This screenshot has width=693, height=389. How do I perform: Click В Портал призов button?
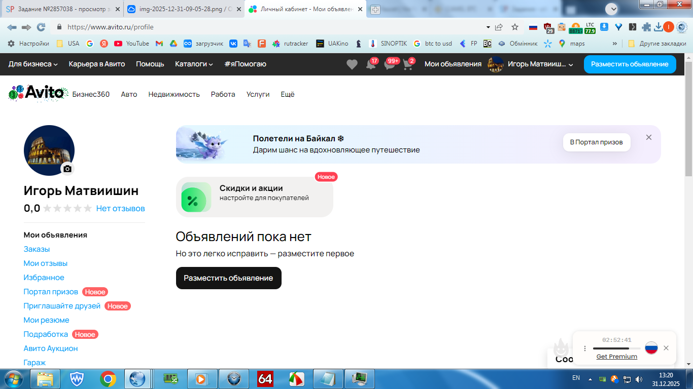click(596, 142)
